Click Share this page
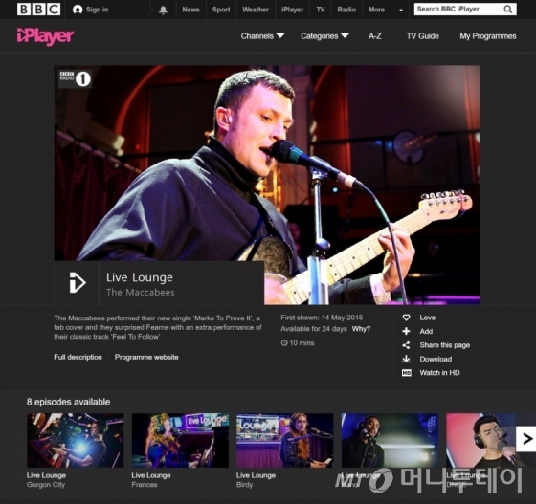 (x=445, y=345)
